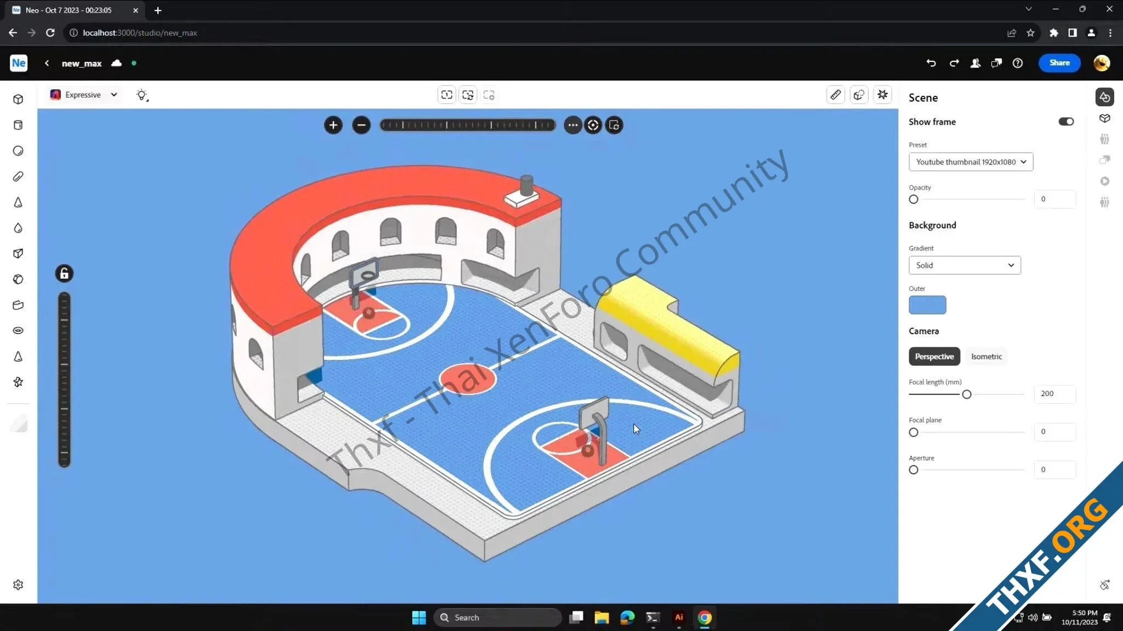Select the Isometric camera mode
This screenshot has height=631, width=1123.
(986, 356)
